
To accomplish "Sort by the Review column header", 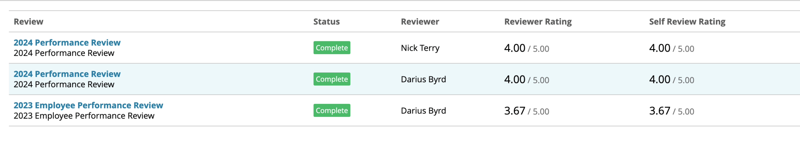I will pos(28,22).
